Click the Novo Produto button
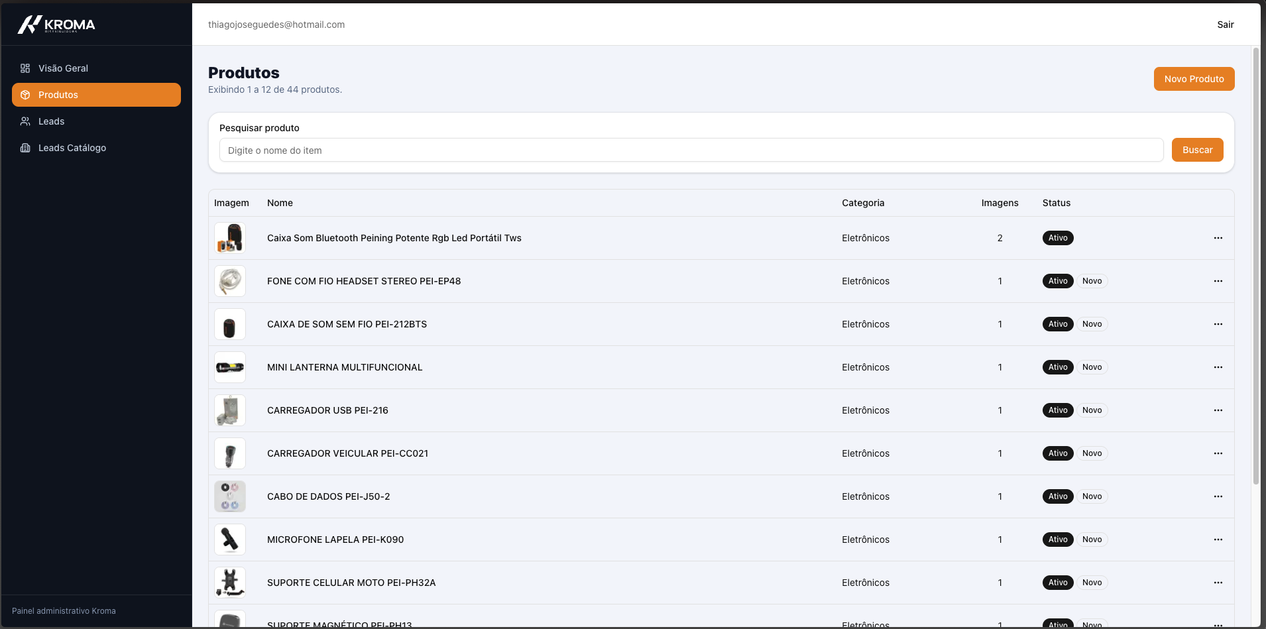Screen dimensions: 1266x629 tap(1194, 79)
